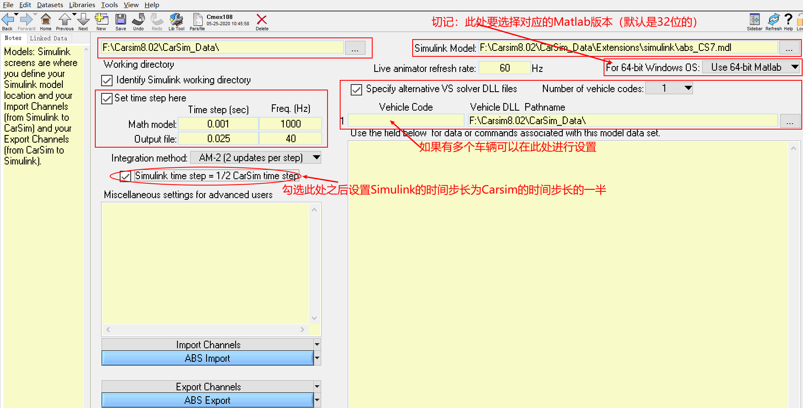Click the Previous dataset icon
The width and height of the screenshot is (803, 408).
point(64,19)
